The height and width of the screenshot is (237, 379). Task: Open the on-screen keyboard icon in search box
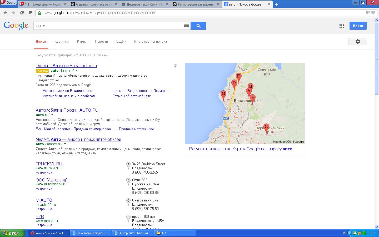coord(186,26)
